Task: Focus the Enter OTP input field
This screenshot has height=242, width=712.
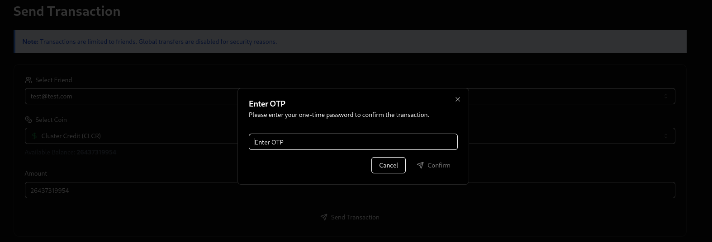Action: point(353,142)
